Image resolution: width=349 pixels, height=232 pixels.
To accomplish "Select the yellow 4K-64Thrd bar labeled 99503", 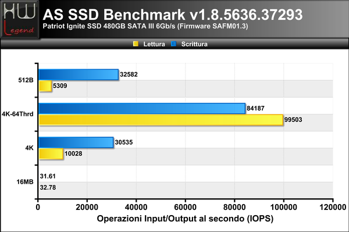I will click(x=161, y=120).
